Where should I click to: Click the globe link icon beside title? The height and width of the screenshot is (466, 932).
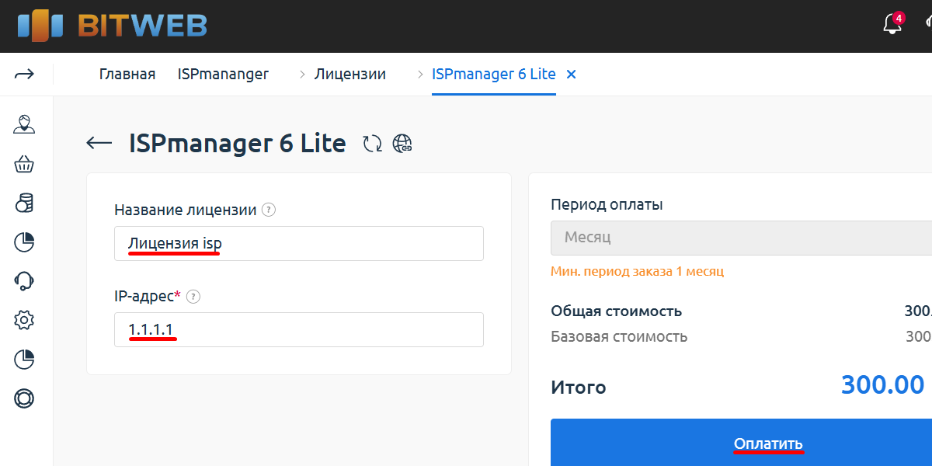[402, 143]
